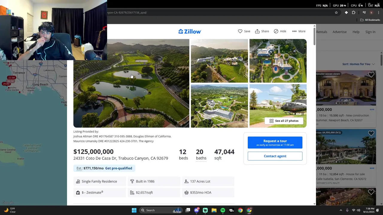The image size is (383, 215).
Task: Click the microphone tray icon
Action: [347, 210]
